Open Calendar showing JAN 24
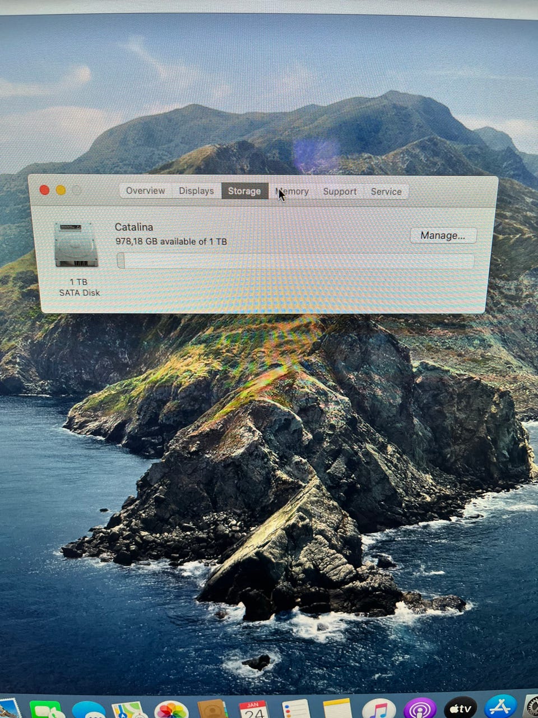 254,710
